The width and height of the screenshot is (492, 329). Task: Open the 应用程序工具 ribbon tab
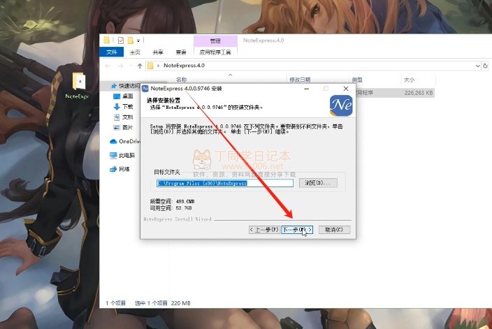point(215,52)
